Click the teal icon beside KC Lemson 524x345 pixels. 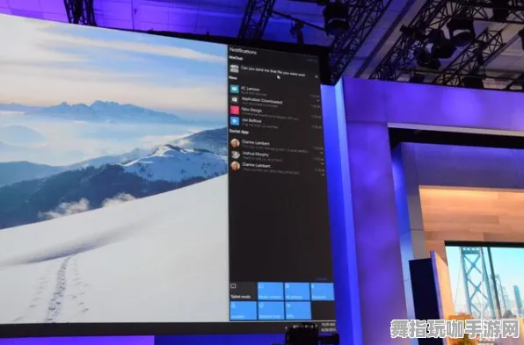[x=234, y=89]
